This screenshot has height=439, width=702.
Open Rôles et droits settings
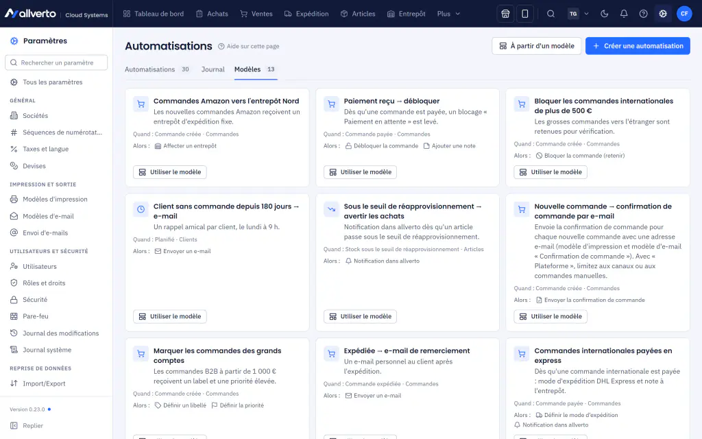pos(44,283)
